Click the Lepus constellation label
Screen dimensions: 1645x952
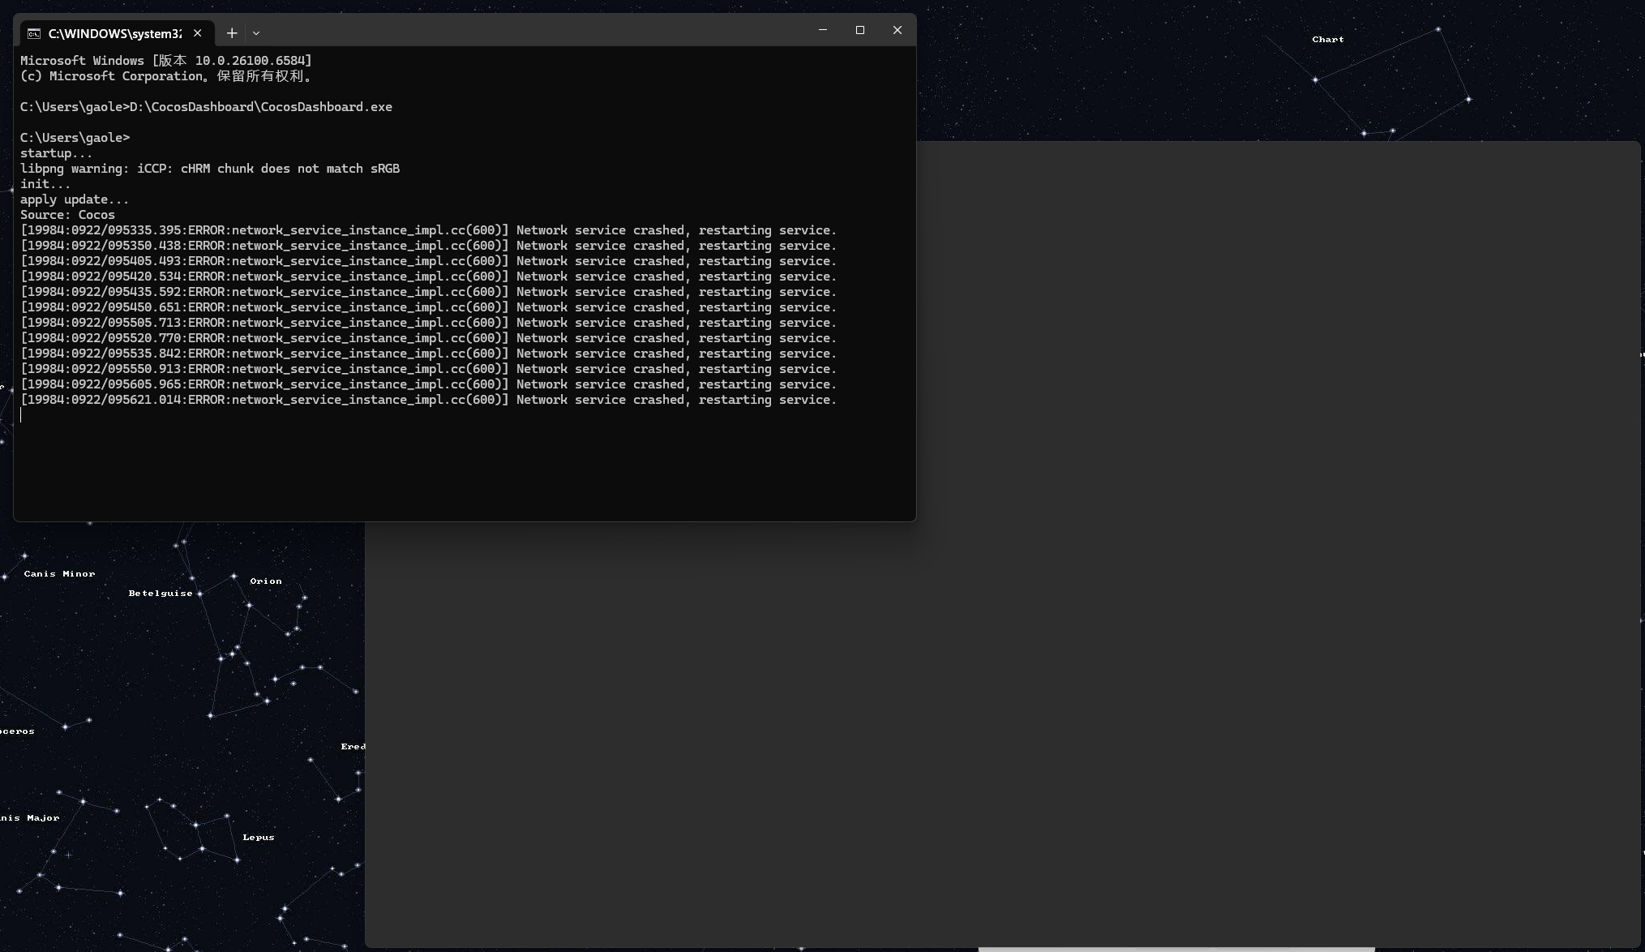click(258, 838)
